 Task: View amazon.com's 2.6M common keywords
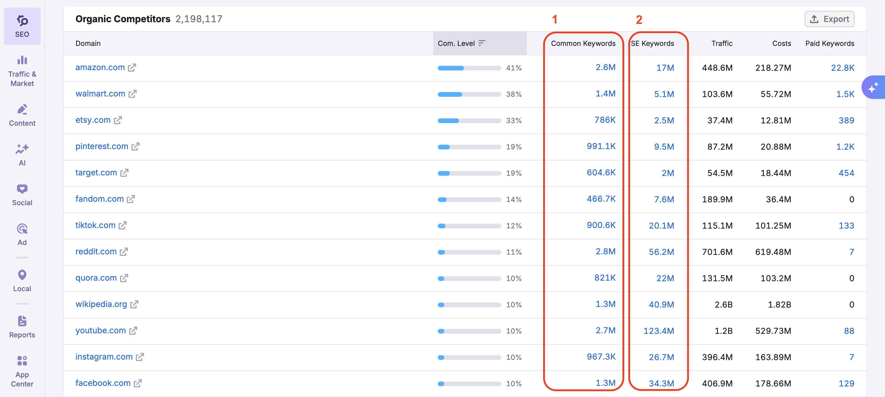[x=605, y=68]
